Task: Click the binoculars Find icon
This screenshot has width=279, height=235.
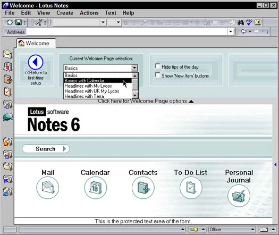Action: pos(241,22)
